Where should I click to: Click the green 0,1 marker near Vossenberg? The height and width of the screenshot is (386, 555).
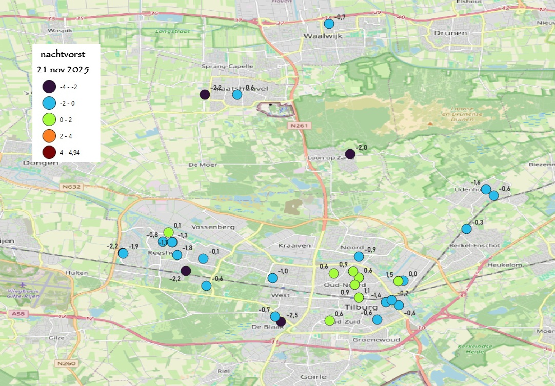pyautogui.click(x=168, y=232)
